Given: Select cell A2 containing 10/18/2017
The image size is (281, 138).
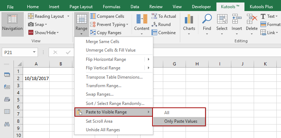Looking at the screenshot, I should [x=37, y=79].
